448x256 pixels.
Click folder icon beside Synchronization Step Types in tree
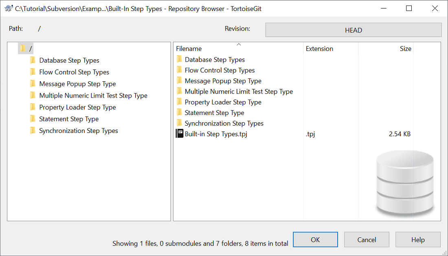coord(33,130)
